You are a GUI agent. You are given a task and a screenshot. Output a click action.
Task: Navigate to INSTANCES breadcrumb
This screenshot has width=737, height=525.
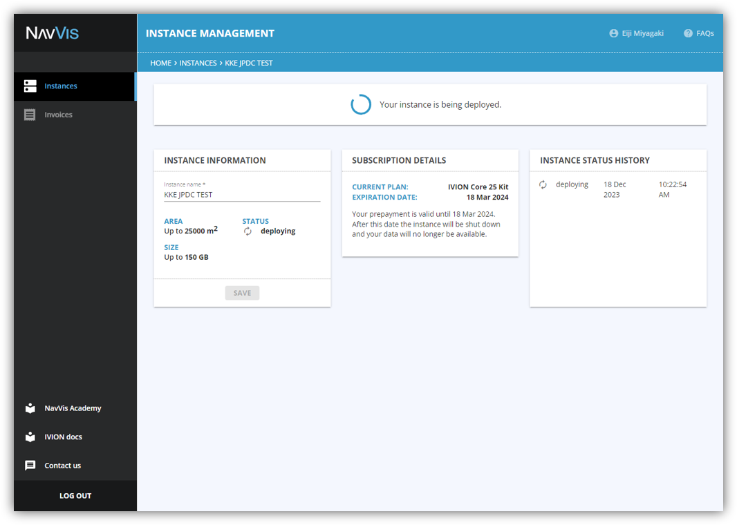[198, 63]
